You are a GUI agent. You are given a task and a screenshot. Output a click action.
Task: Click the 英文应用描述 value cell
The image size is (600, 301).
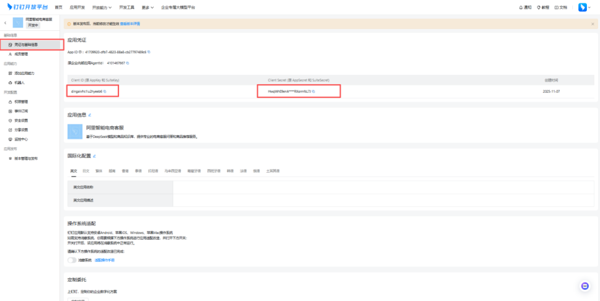[x=384, y=201]
